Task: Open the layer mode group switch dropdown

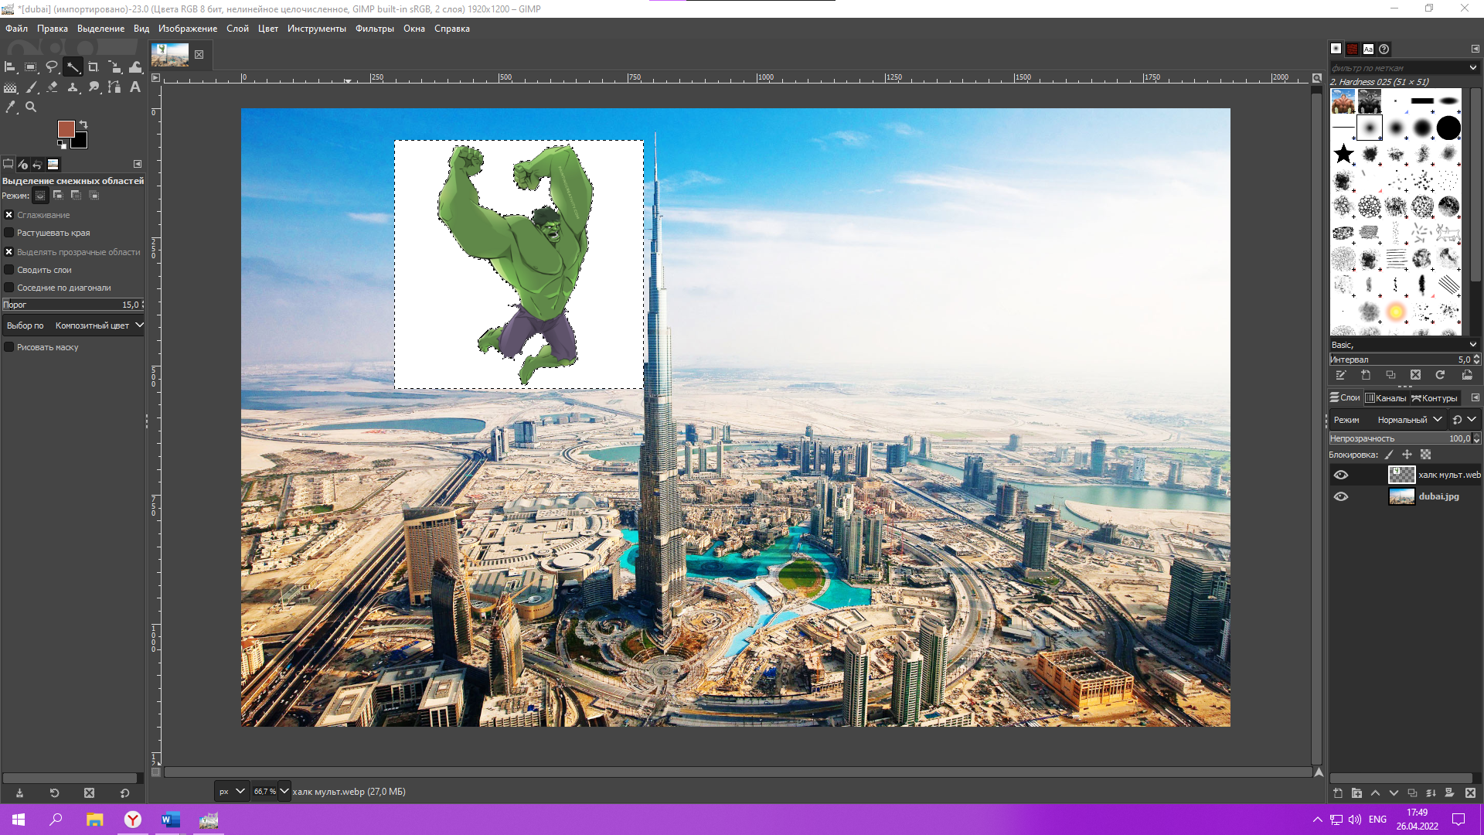Action: (x=1464, y=420)
